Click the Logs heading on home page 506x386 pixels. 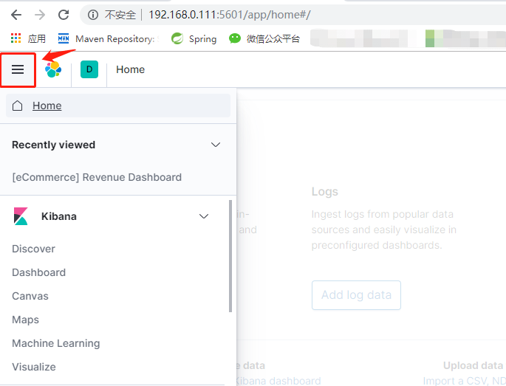coord(325,192)
